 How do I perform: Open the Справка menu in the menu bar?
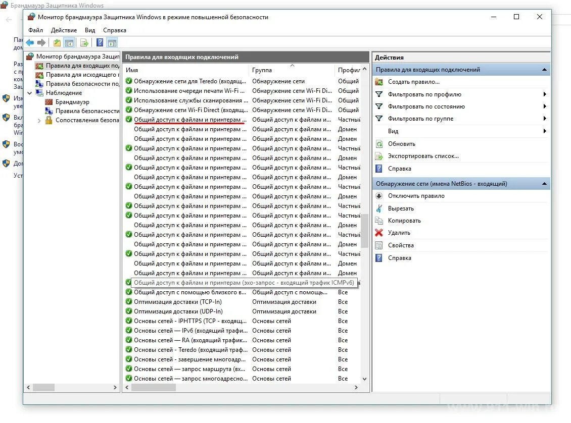pos(114,30)
